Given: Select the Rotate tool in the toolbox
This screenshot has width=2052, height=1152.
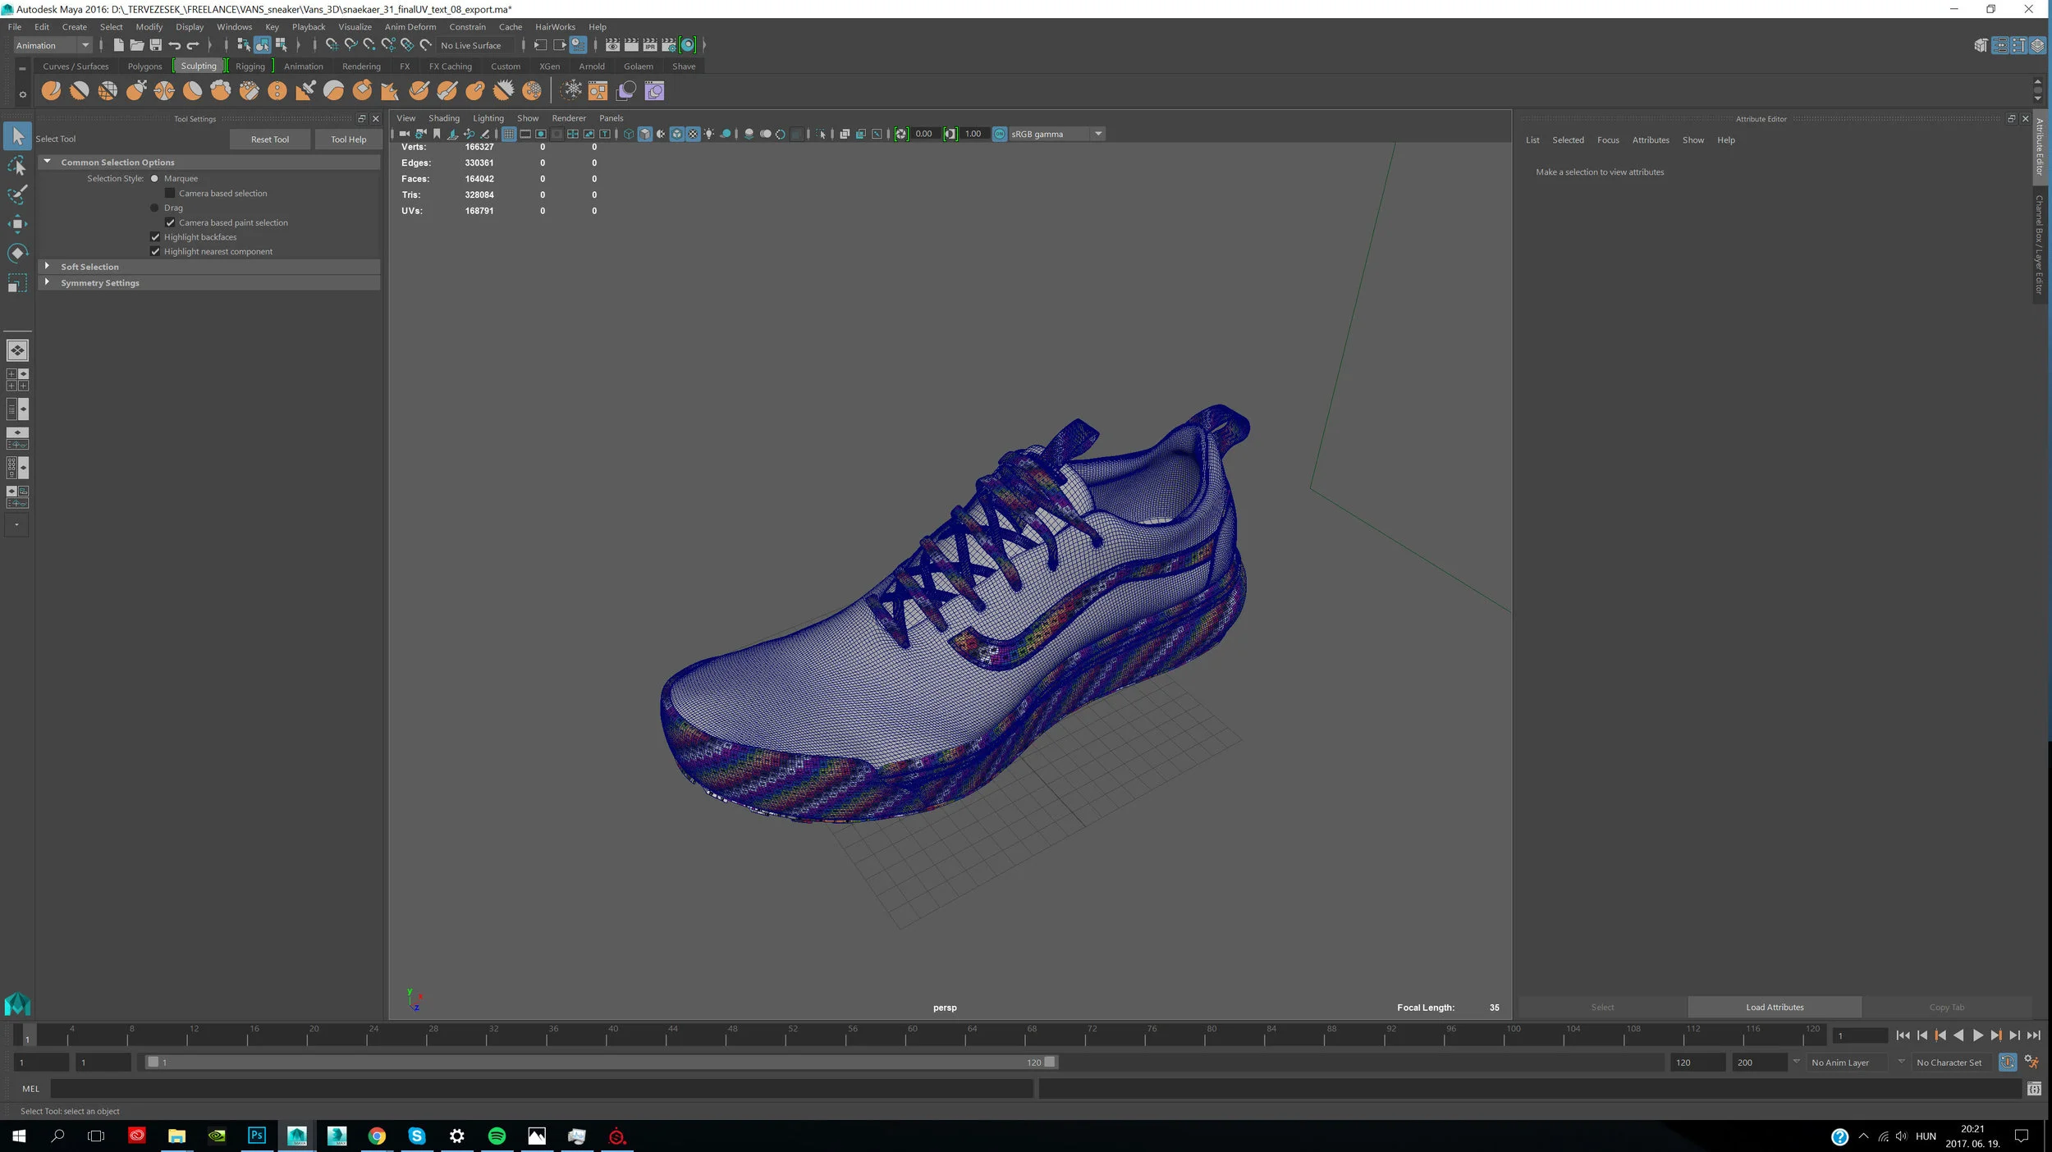Looking at the screenshot, I should click(x=17, y=253).
